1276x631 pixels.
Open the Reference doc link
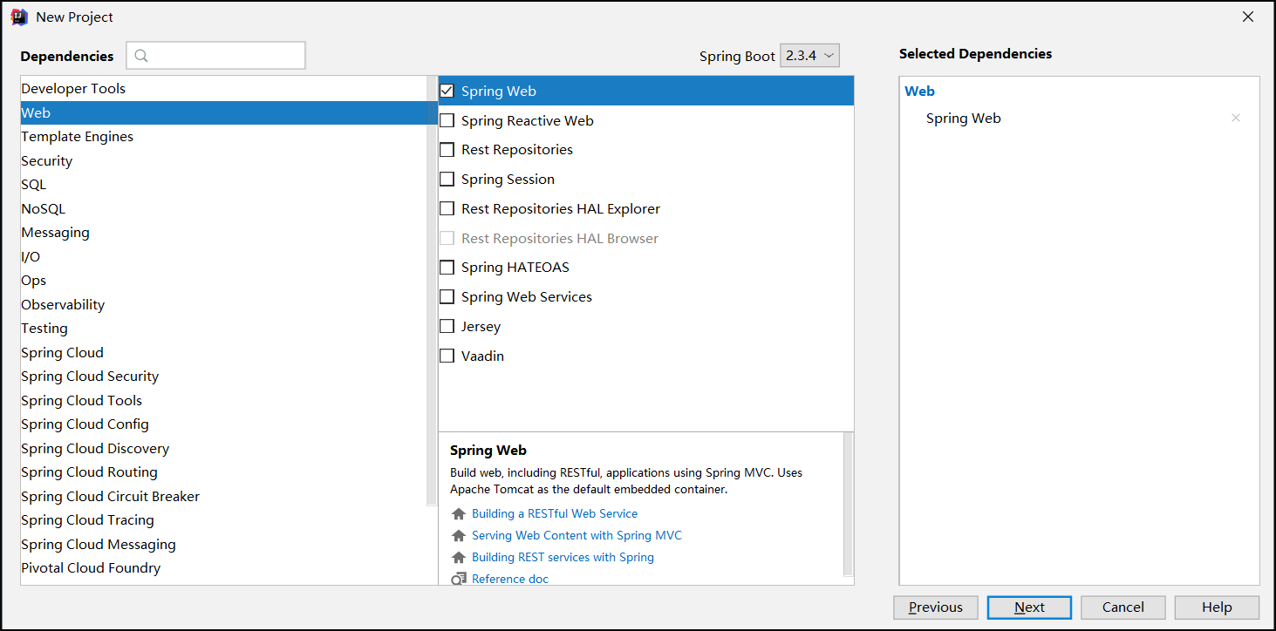pyautogui.click(x=510, y=579)
